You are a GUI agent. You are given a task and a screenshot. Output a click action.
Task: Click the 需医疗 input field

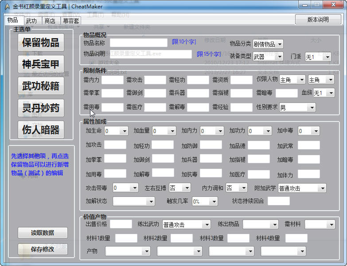coord(155,107)
